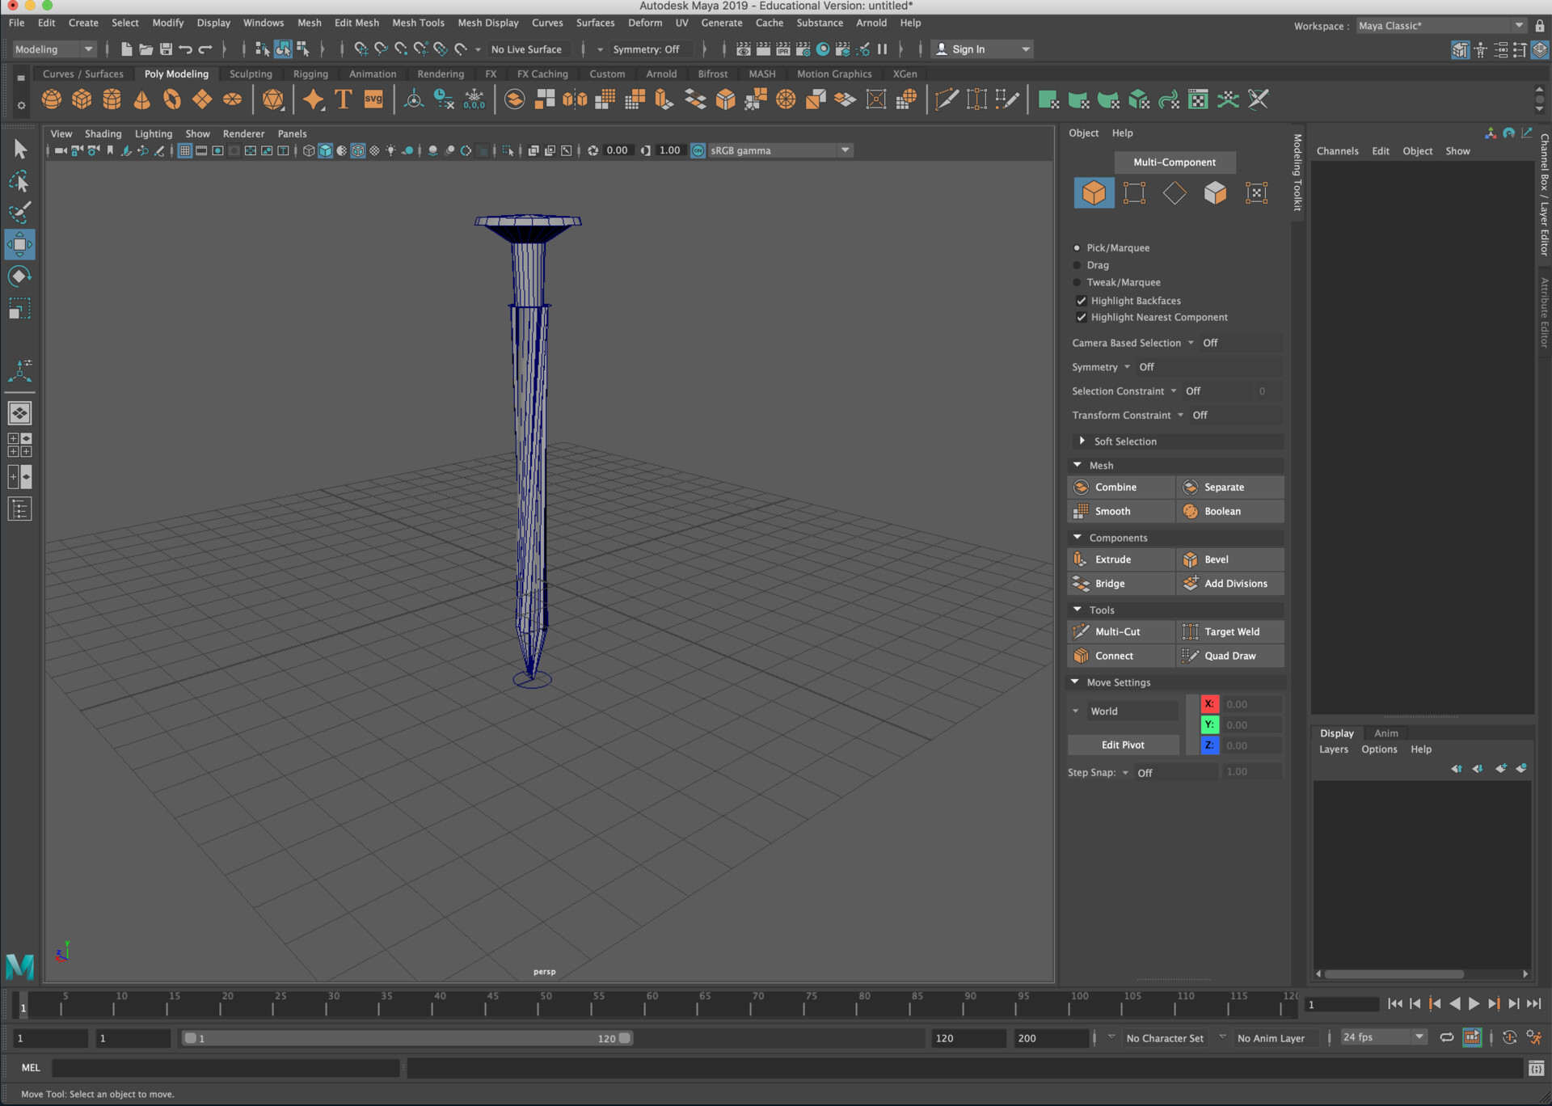Select the Drag selection radio button
The image size is (1552, 1106).
pos(1078,265)
